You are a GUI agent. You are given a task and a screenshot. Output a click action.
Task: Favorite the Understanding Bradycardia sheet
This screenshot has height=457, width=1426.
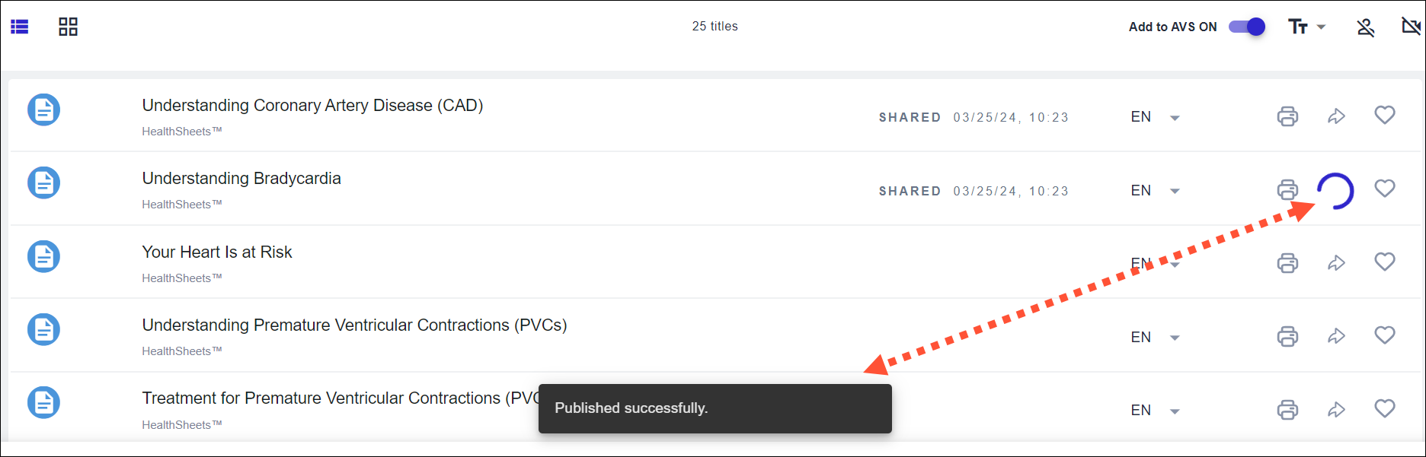1385,188
